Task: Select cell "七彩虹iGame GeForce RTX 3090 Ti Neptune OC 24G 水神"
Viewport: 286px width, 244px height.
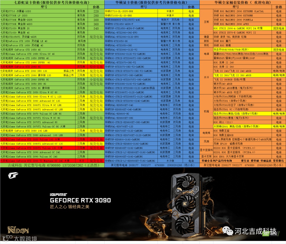Action: click(38, 161)
